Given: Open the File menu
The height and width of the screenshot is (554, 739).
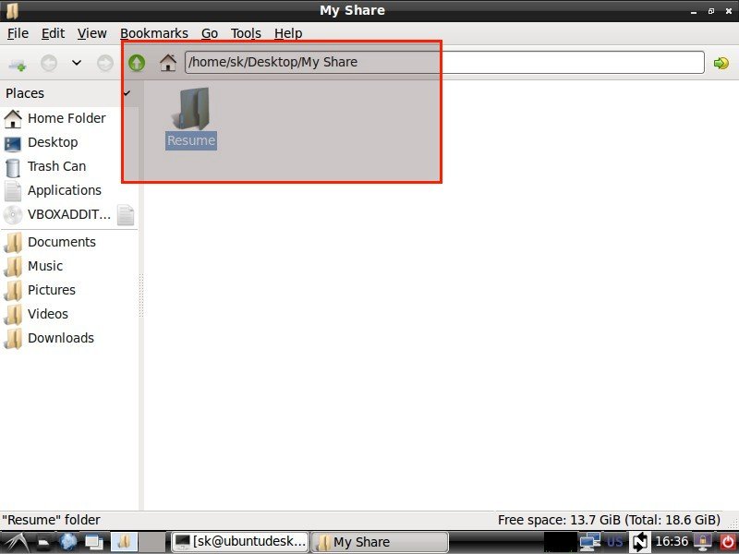Looking at the screenshot, I should [x=18, y=33].
